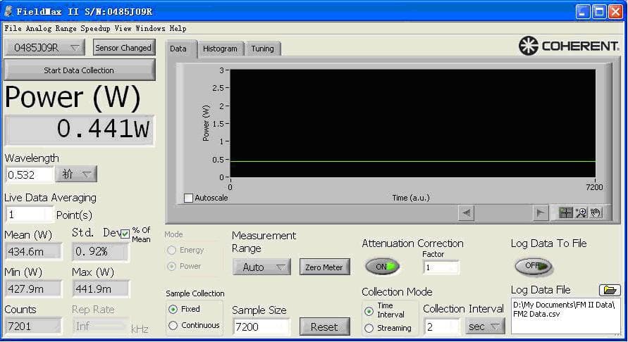The height and width of the screenshot is (342, 628).
Task: Click the Max value 441.9m
Action: coord(101,289)
